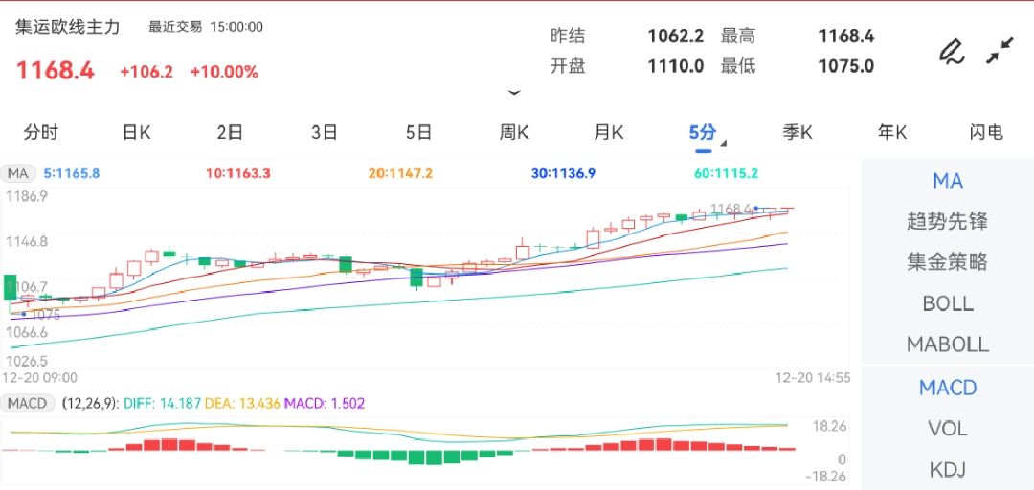
Task: Expand the quote details chevron below the price
Action: [514, 93]
